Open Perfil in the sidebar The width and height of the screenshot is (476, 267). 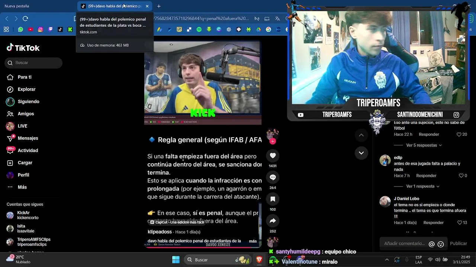point(18,175)
